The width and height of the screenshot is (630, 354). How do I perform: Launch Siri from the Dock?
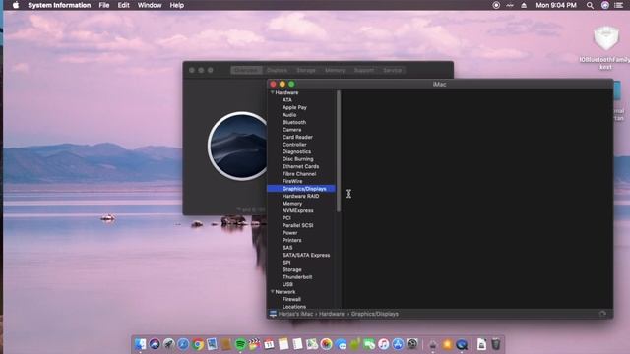pyautogui.click(x=155, y=344)
